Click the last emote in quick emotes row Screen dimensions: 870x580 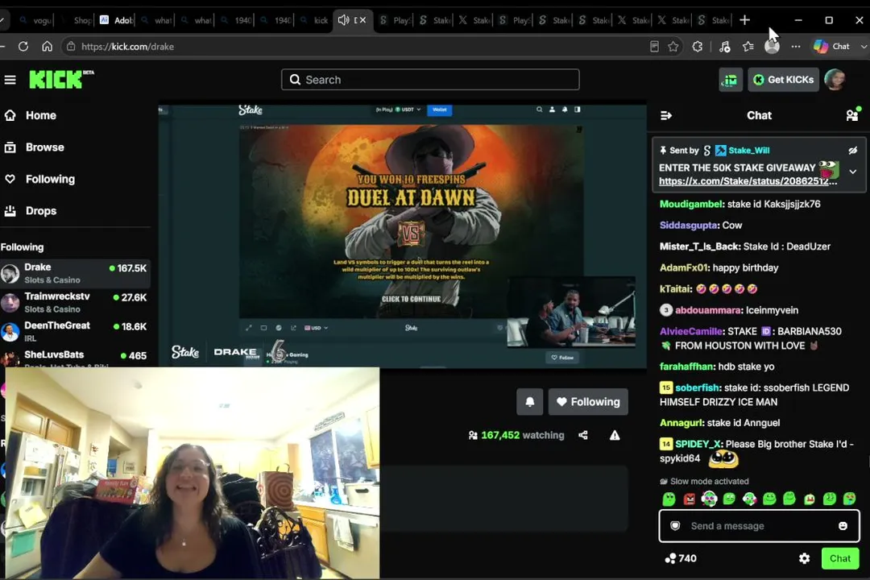(x=850, y=499)
